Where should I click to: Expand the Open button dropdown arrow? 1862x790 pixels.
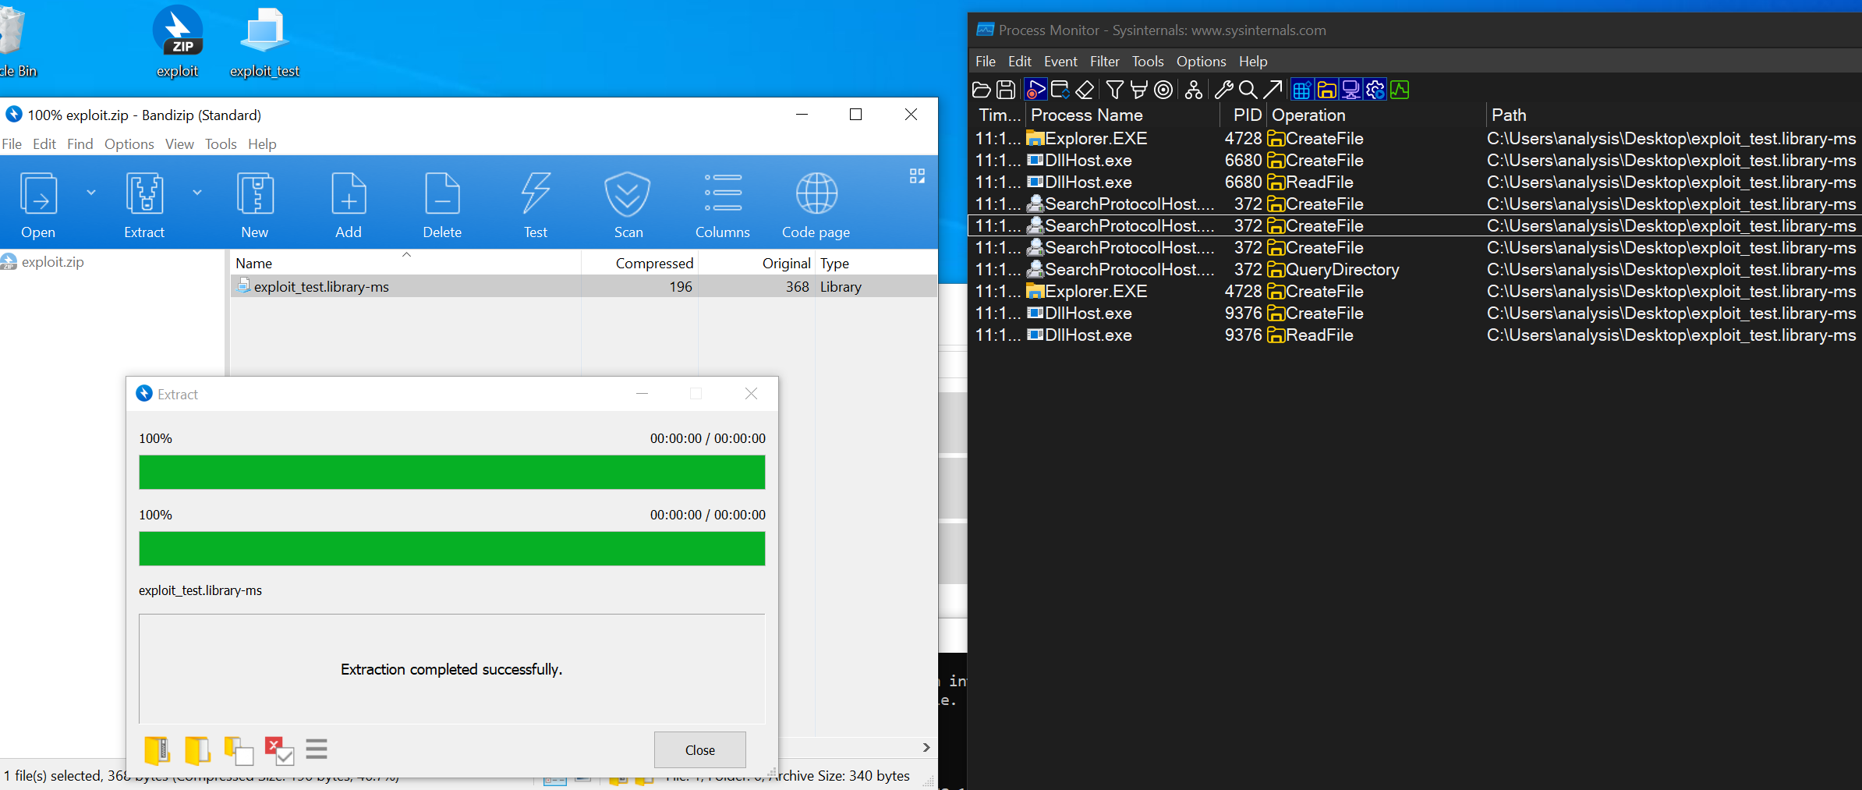pos(91,193)
